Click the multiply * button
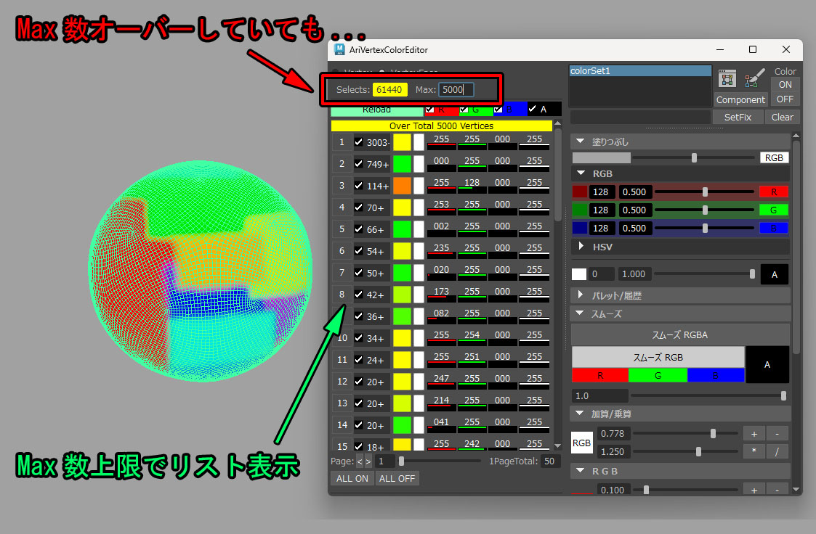Viewport: 816px width, 534px height. click(x=754, y=451)
